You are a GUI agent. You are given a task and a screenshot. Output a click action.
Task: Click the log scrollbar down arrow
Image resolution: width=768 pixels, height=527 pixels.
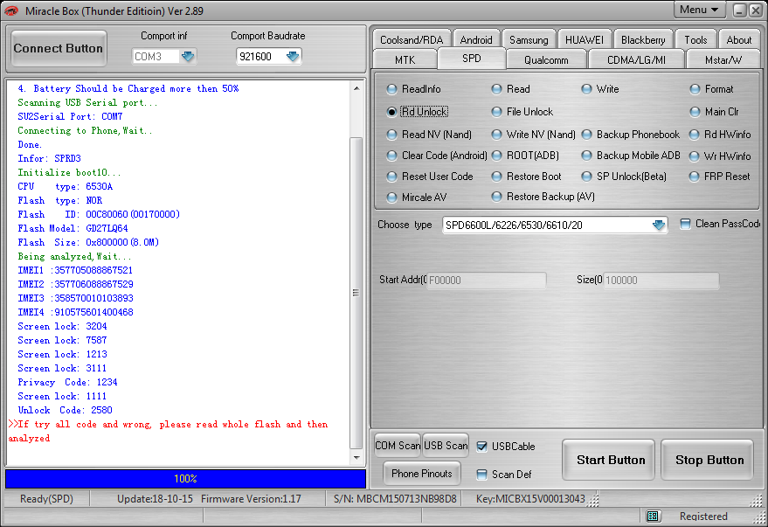coord(356,458)
